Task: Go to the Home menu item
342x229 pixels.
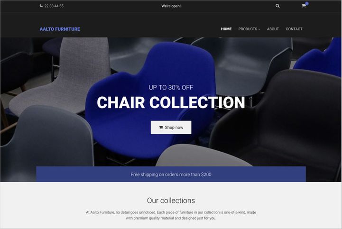Action: coord(226,29)
